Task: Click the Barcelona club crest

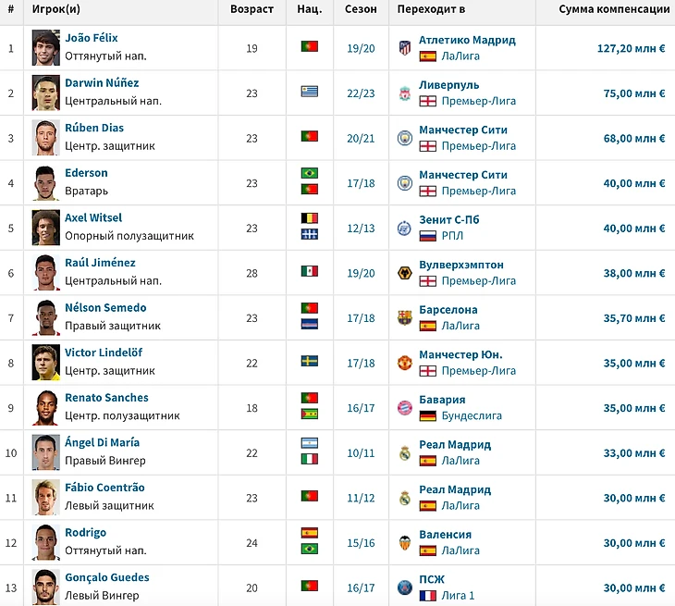Action: pos(405,318)
